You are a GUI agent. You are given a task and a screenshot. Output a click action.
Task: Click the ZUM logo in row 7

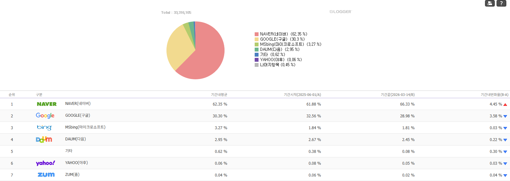(x=46, y=175)
